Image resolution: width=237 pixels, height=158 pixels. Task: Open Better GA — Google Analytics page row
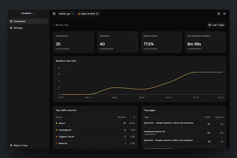(184, 124)
